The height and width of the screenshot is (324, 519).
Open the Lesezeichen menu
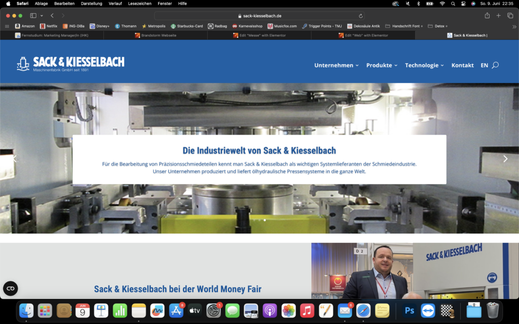coord(140,4)
